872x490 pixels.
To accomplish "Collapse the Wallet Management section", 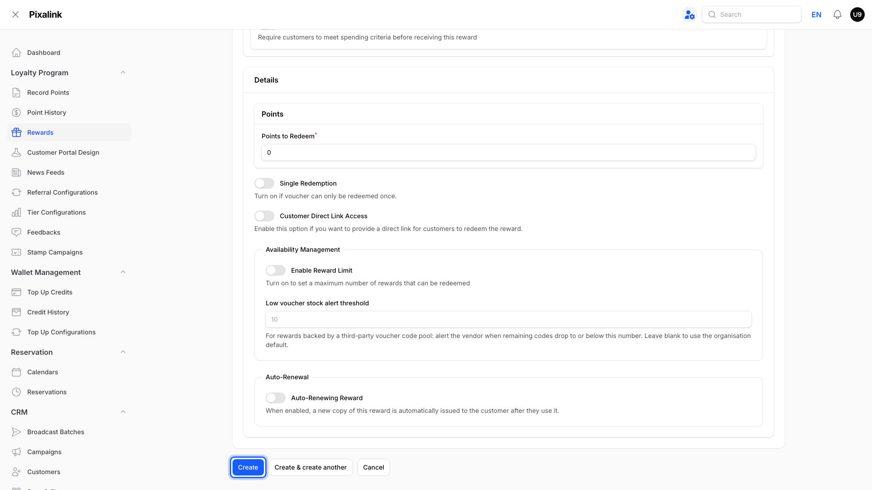I will [123, 272].
